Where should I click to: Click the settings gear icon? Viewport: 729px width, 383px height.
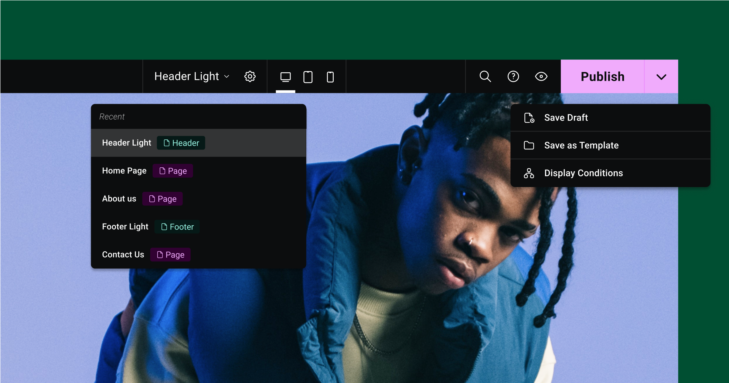tap(251, 76)
